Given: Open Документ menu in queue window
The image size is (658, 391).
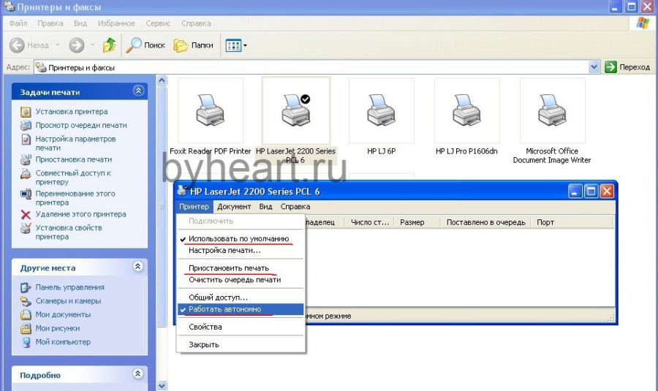Looking at the screenshot, I should tap(234, 206).
